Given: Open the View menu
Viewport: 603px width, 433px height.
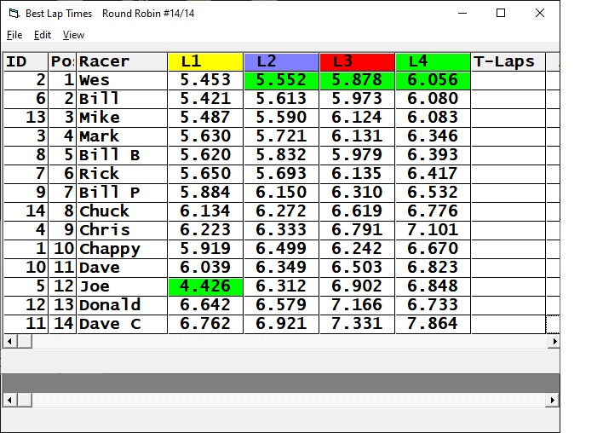Looking at the screenshot, I should (74, 35).
